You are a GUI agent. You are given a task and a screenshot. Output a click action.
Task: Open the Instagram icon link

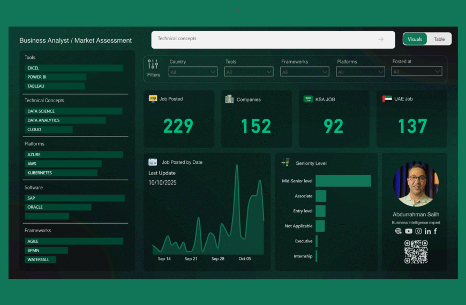point(418,231)
